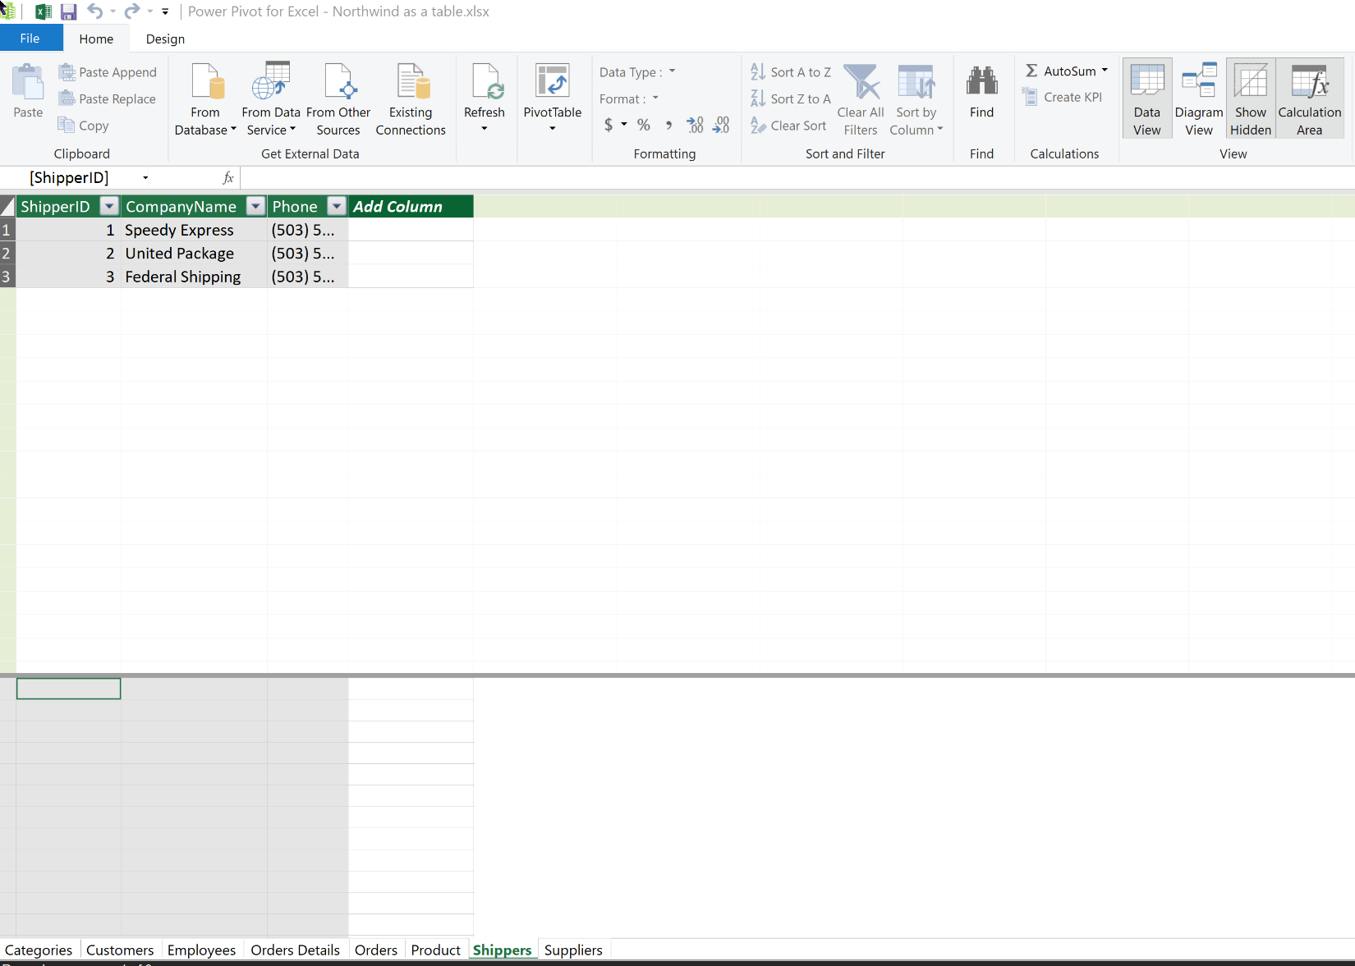Switch to the Home ribbon tab
This screenshot has width=1355, height=966.
coord(96,39)
